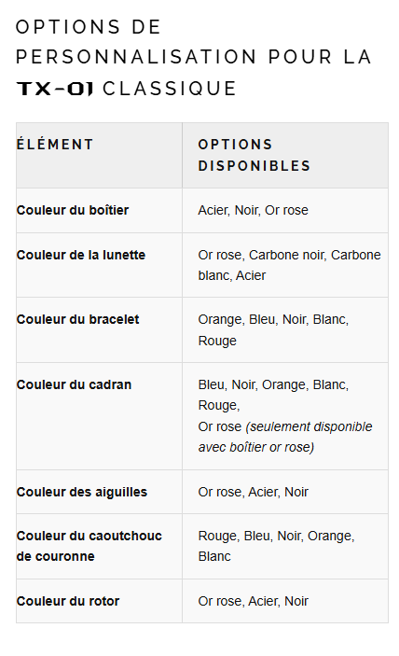This screenshot has width=399, height=656.
Task: Click the TX-01 logo in the heading
Action: click(54, 89)
